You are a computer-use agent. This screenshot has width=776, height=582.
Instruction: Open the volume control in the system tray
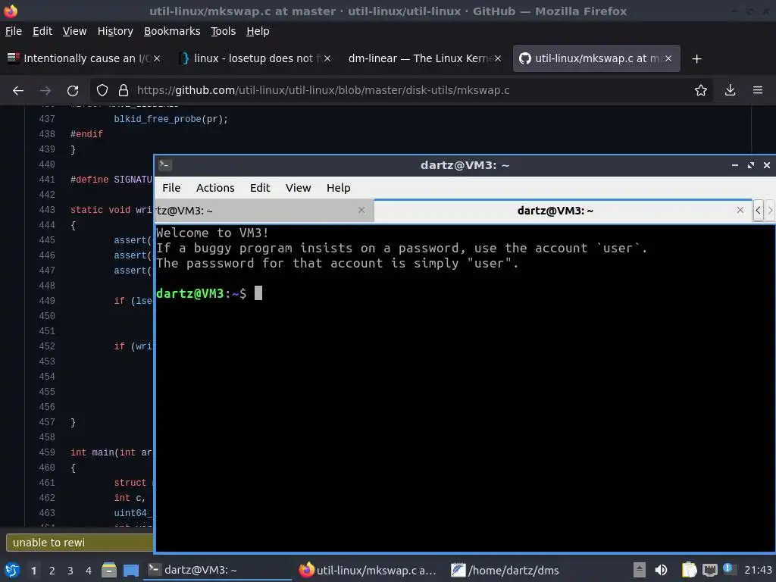[x=661, y=570]
